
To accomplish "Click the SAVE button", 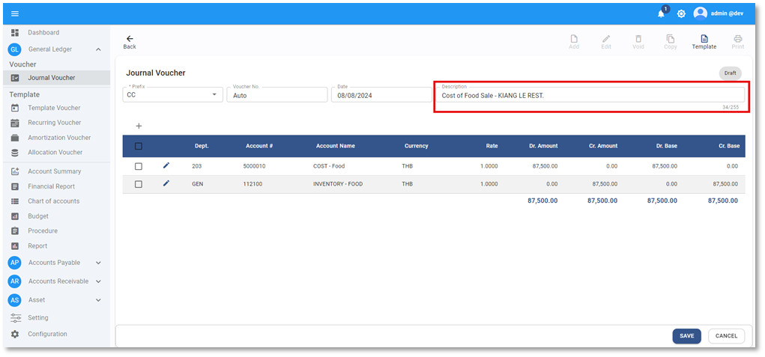I will [686, 336].
